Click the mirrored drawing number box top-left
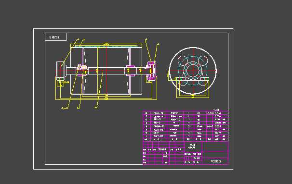Viewport: 292px width, 184px height. (x=56, y=37)
